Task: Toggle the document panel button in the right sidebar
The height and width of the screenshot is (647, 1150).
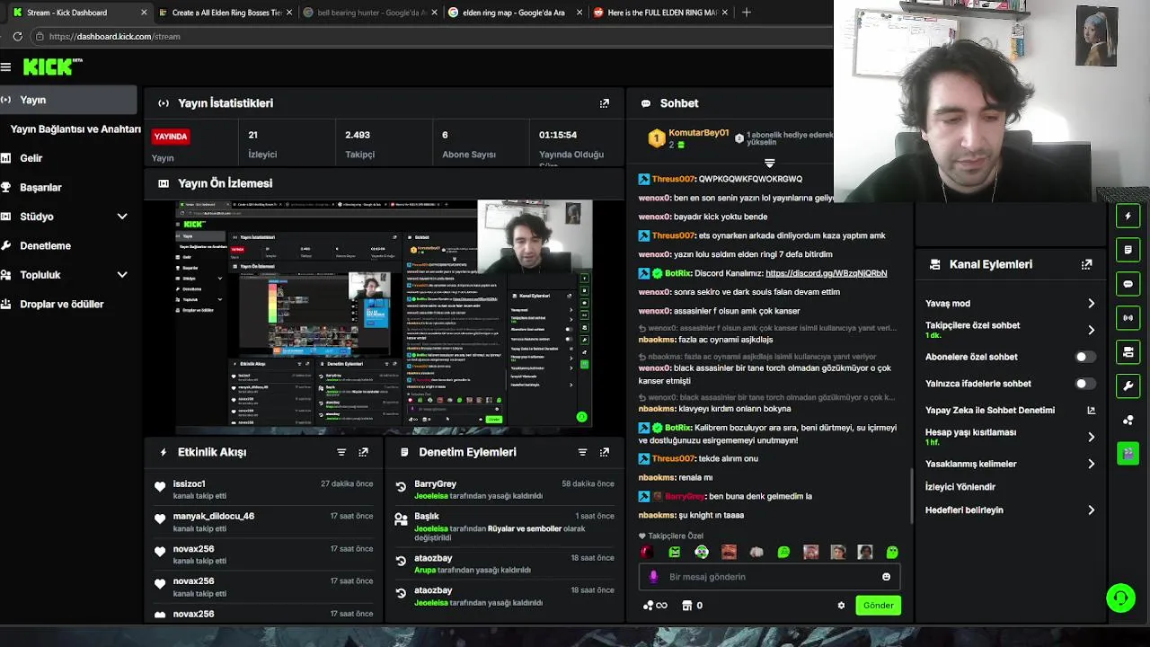Action: (1128, 250)
